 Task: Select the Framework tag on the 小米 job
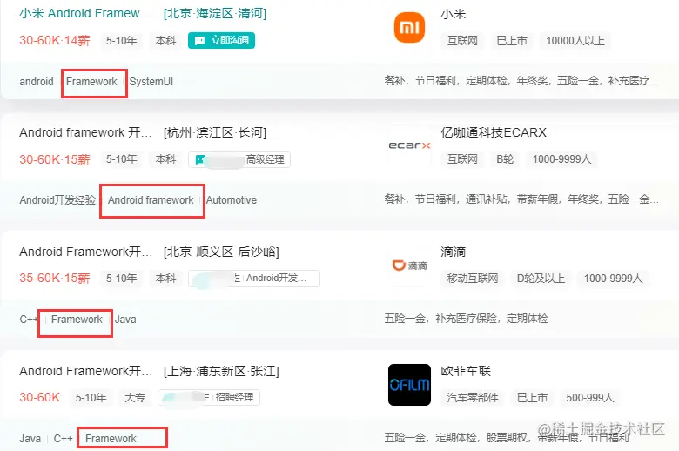pos(91,82)
